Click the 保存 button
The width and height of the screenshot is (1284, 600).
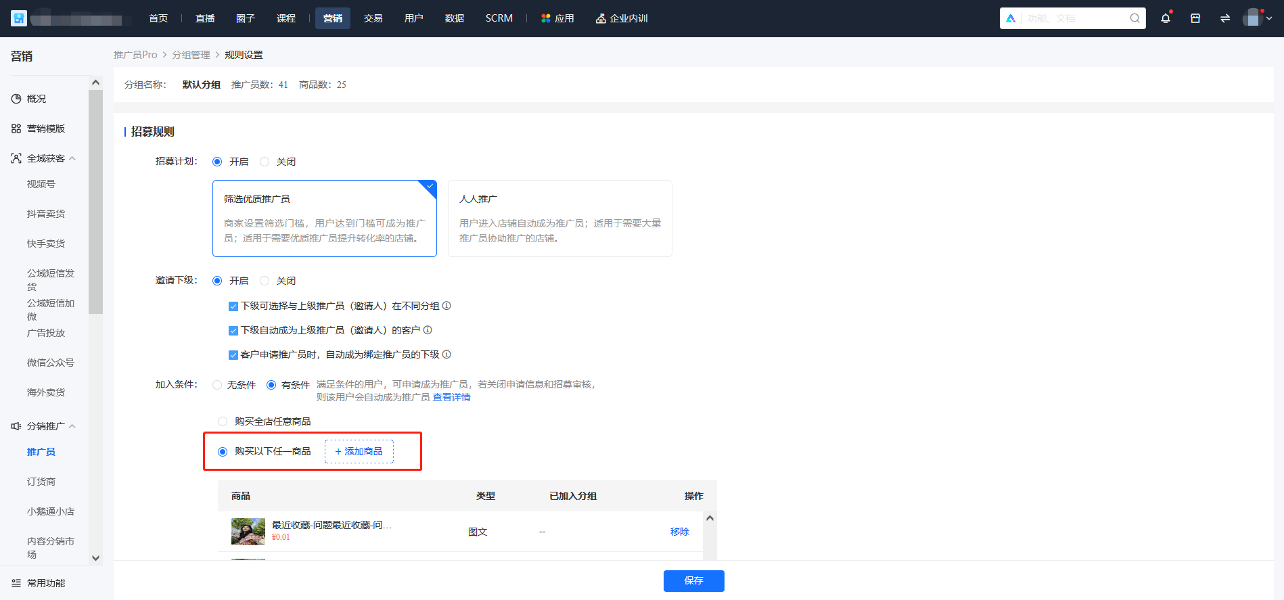(x=694, y=581)
